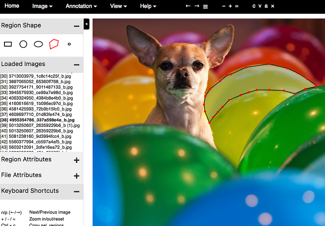Delete selected region with x toolbar icon
This screenshot has height=226, width=325.
click(x=273, y=6)
